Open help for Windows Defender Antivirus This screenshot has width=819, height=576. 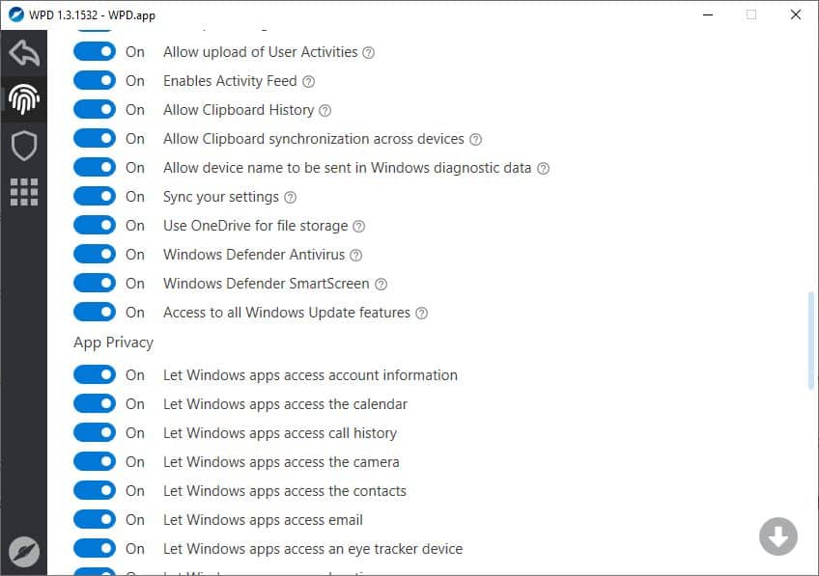pyautogui.click(x=353, y=255)
